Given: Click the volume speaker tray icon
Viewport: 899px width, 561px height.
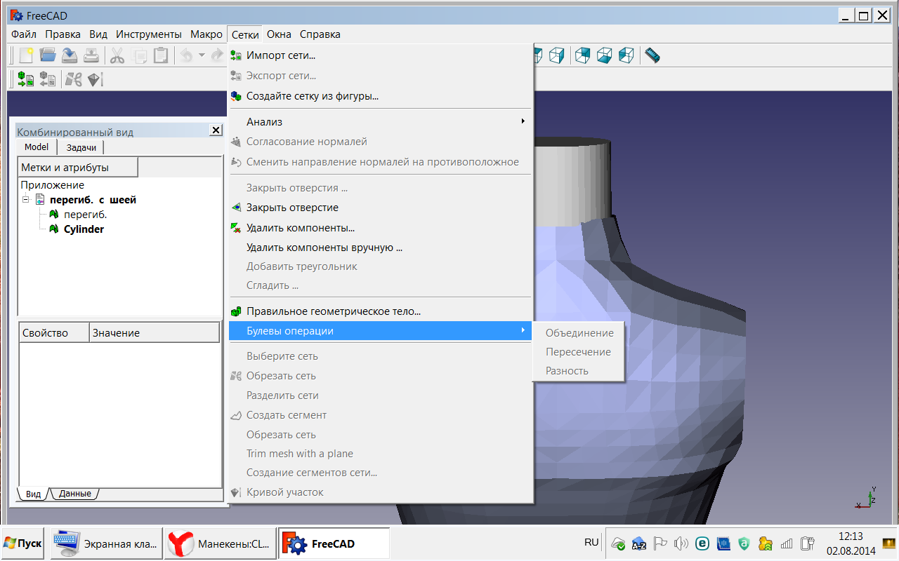Looking at the screenshot, I should pyautogui.click(x=680, y=543).
